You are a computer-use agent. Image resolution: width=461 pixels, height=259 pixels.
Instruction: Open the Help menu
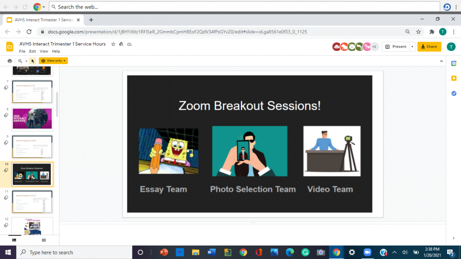(x=56, y=51)
